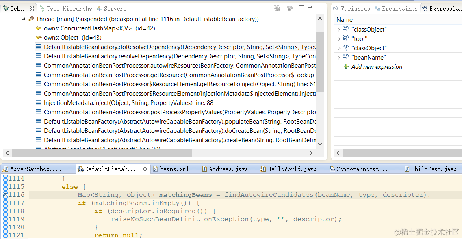Click line number 1117 in the gutter
This screenshot has width=462, height=239.
click(16, 203)
